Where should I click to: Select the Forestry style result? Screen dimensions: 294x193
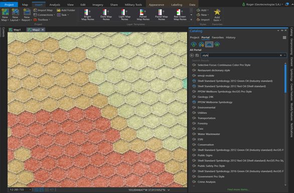point(203,123)
